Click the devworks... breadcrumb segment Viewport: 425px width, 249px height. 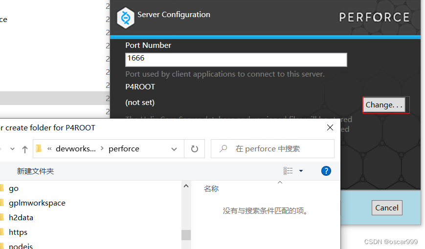[x=76, y=148]
